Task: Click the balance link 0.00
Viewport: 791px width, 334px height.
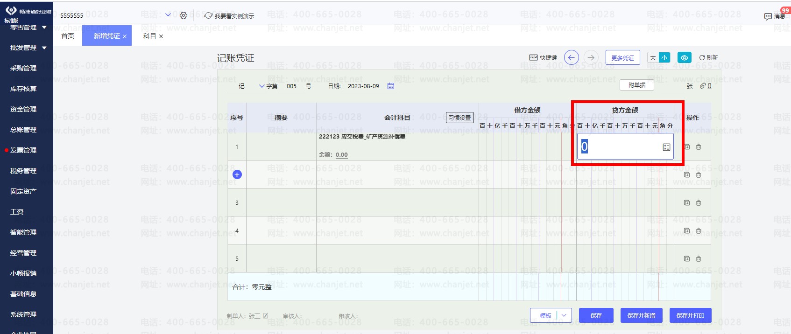Action: (342, 155)
